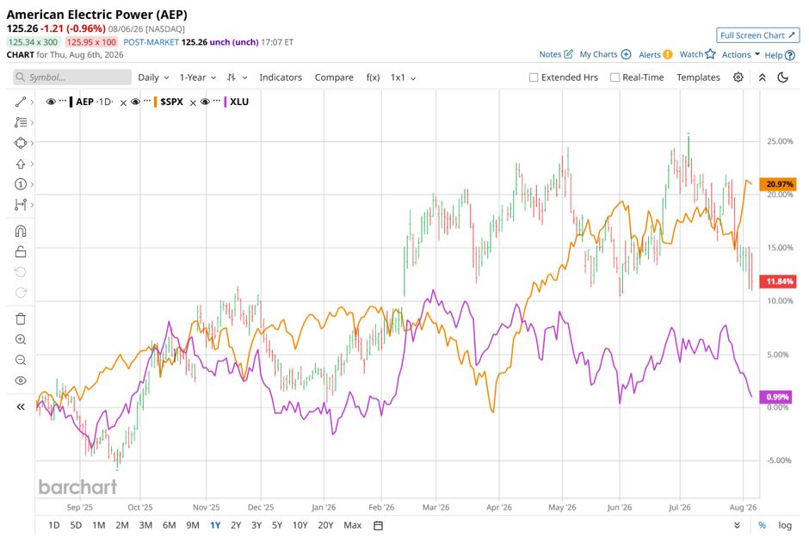The width and height of the screenshot is (809, 538).
Task: Click the redo arrow icon
Action: [x=21, y=293]
